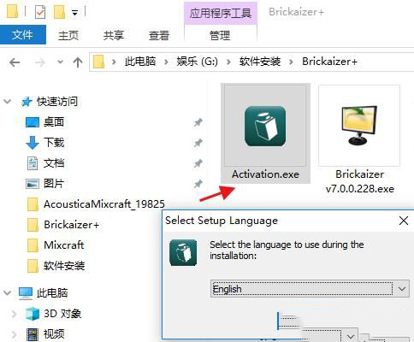
Task: Click the New Folder quick access toolbar icon
Action: 59,12
